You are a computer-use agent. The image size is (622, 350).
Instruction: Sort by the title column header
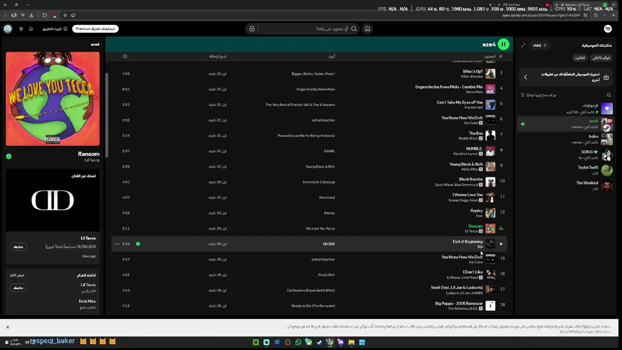click(489, 56)
